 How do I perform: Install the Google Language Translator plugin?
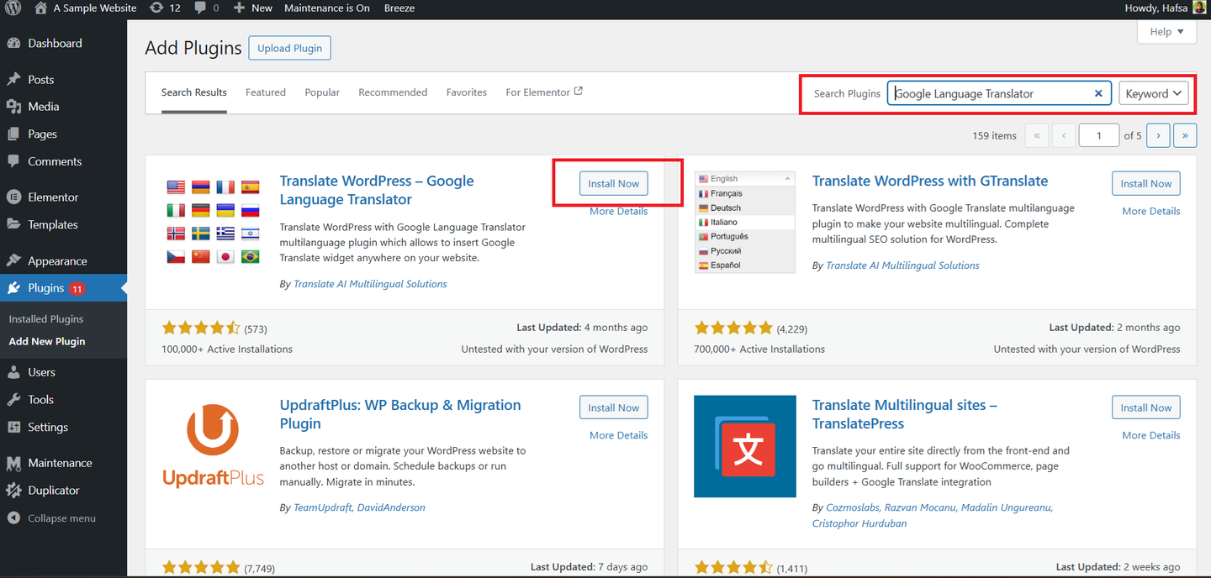(x=613, y=183)
